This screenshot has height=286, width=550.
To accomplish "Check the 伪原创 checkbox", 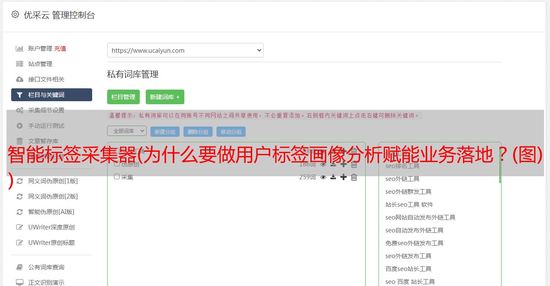I will [x=117, y=164].
